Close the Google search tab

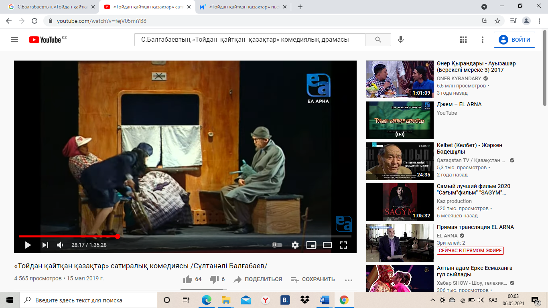pos(93,7)
